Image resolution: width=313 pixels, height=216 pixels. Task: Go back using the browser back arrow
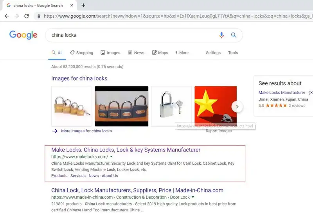(x=7, y=16)
